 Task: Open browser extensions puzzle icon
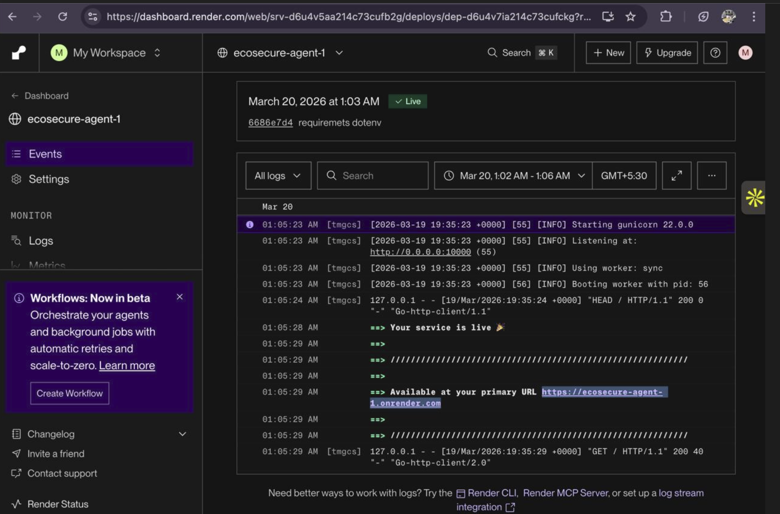(666, 17)
